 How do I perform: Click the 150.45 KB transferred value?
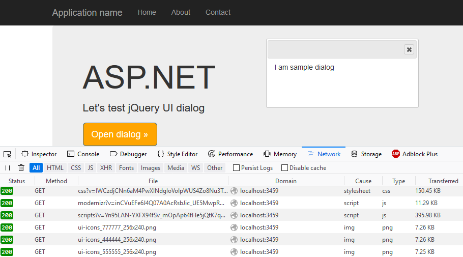pos(428,191)
